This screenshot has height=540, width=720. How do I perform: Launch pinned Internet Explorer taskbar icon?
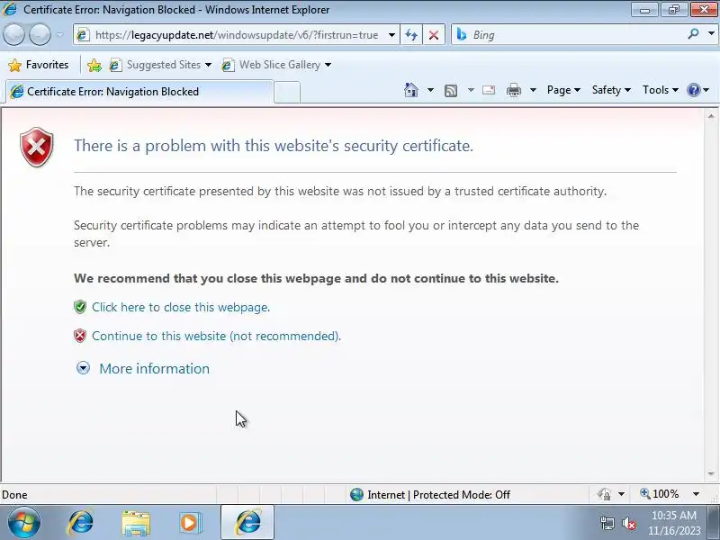[81, 523]
